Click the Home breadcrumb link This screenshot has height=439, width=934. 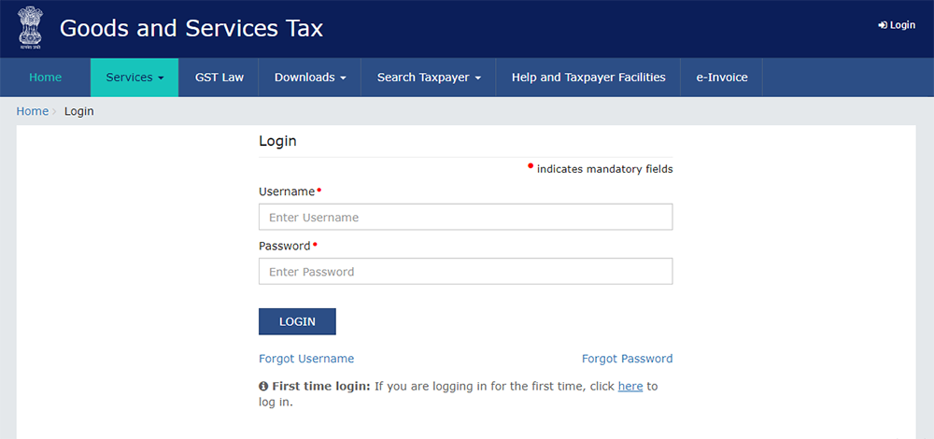[33, 111]
